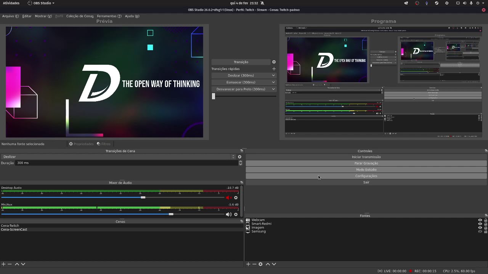Open Configurações from Controles panel

pos(366,176)
